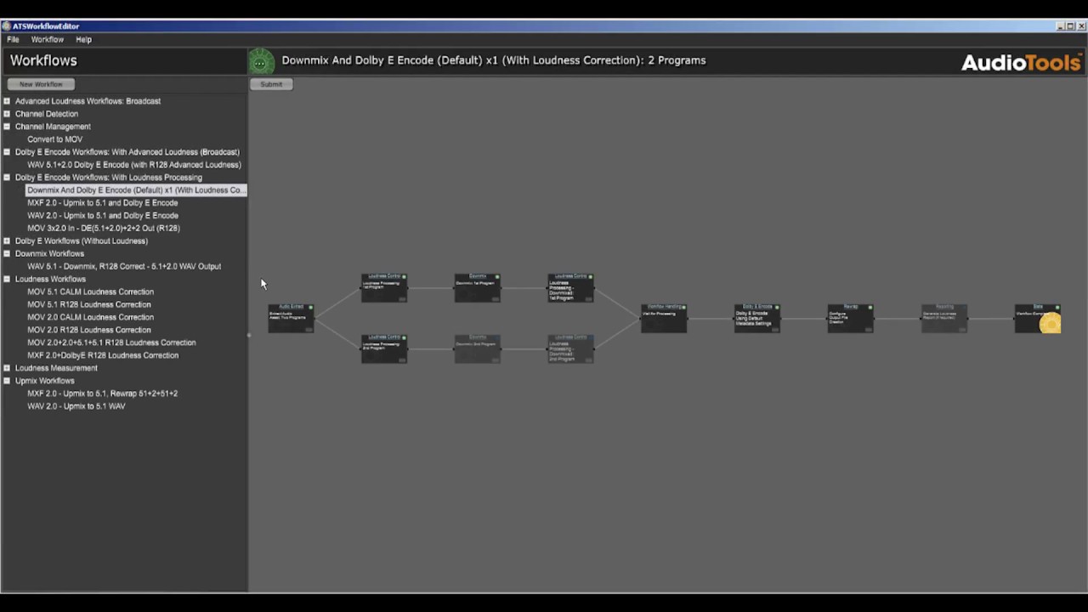Image resolution: width=1088 pixels, height=612 pixels.
Task: Open the Help menu
Action: (x=83, y=39)
